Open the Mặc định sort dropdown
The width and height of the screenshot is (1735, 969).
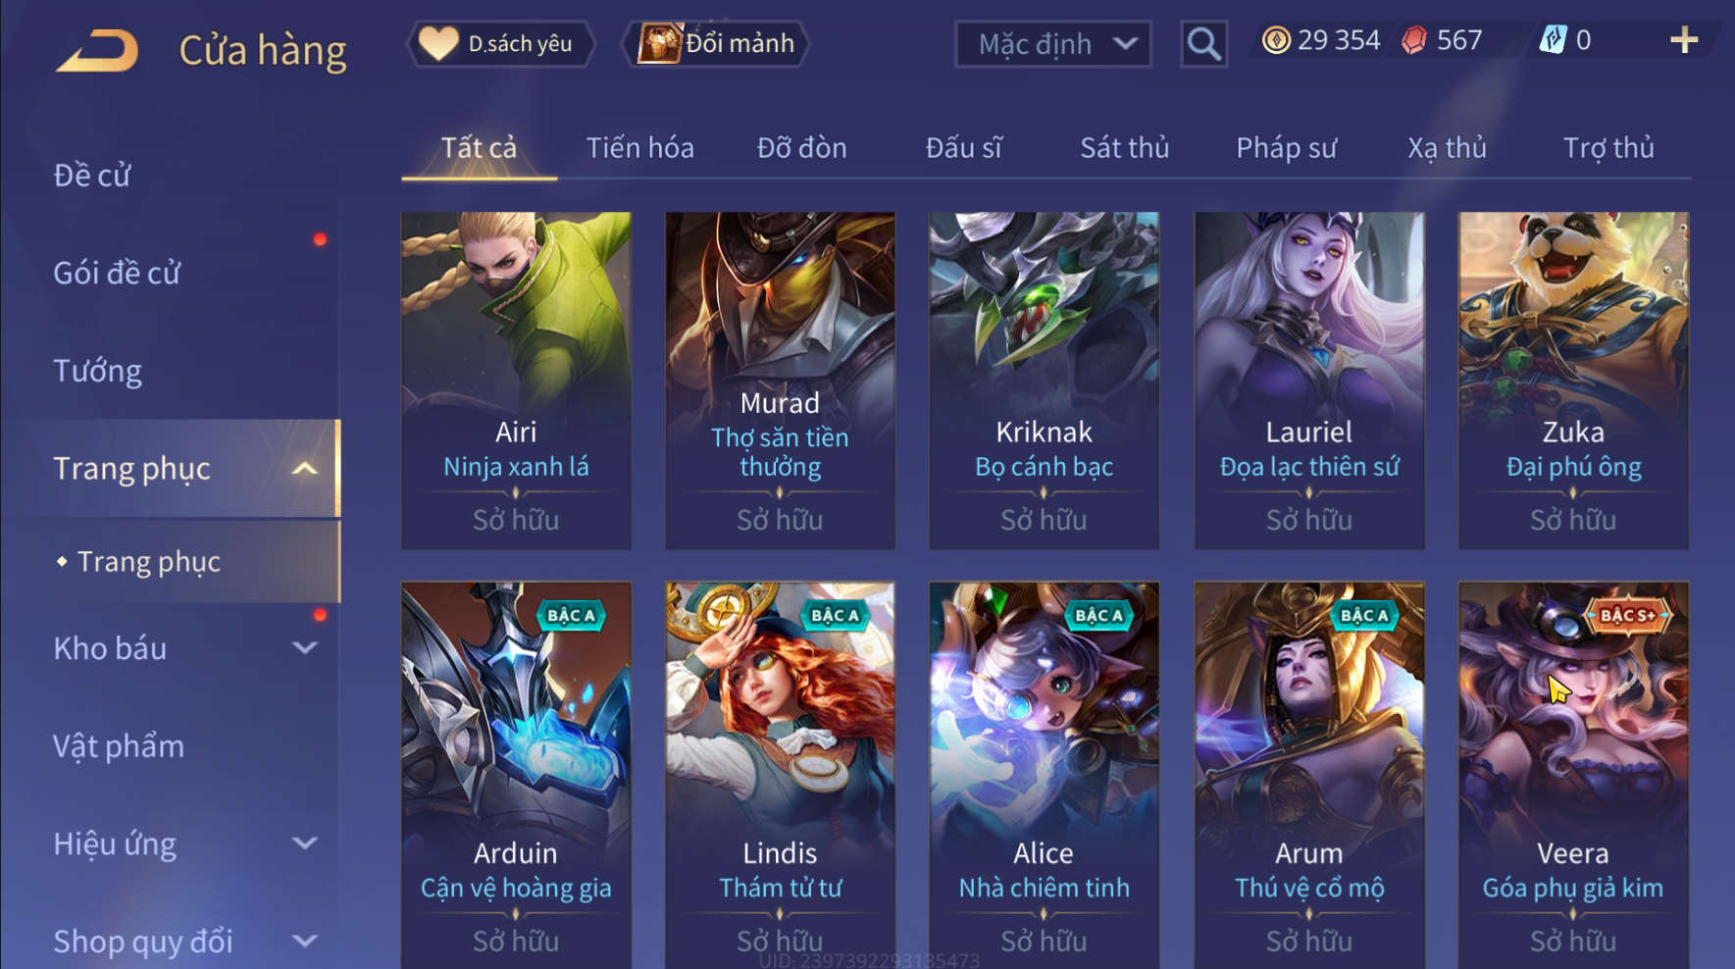point(1052,44)
